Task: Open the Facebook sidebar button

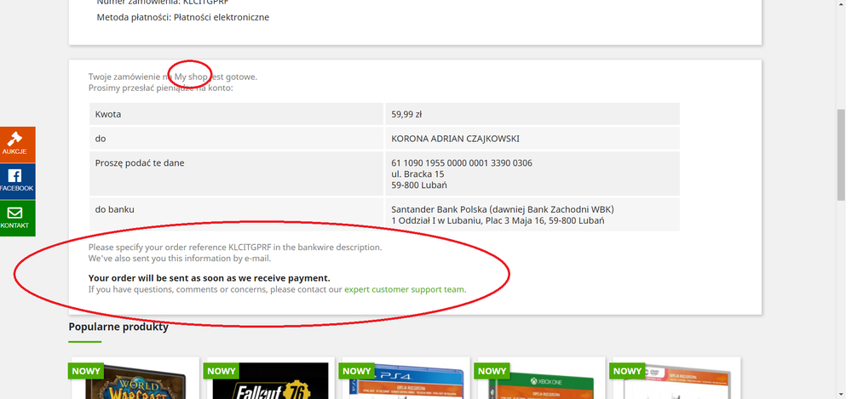Action: click(17, 181)
